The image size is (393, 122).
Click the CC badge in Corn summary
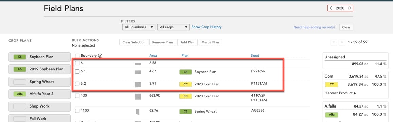pos(332,84)
